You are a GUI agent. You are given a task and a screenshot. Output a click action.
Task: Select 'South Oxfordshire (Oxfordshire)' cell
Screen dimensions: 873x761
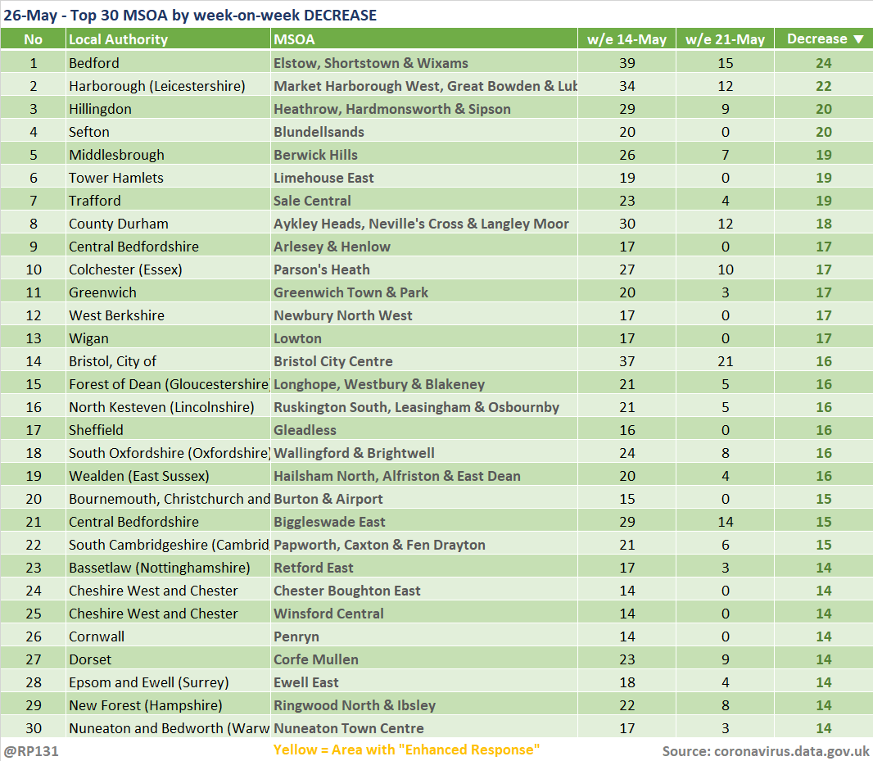click(168, 453)
